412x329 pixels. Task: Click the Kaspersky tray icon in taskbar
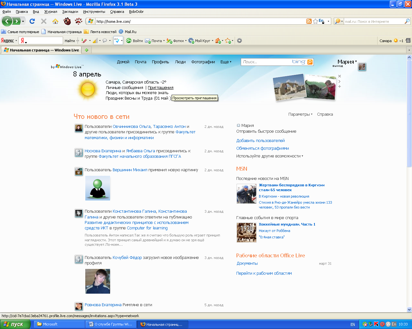tap(376, 324)
